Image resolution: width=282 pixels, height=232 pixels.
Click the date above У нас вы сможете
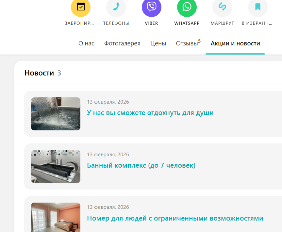[x=108, y=102]
